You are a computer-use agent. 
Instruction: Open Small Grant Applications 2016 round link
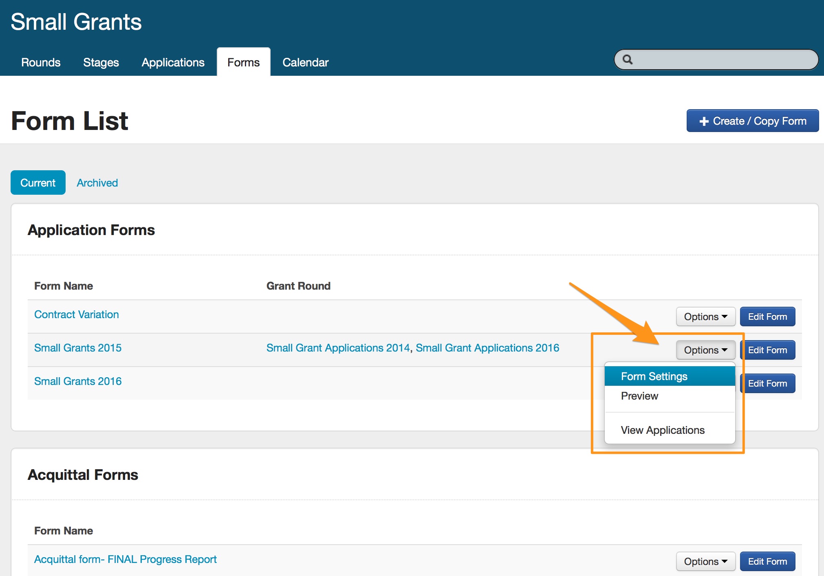coord(487,348)
